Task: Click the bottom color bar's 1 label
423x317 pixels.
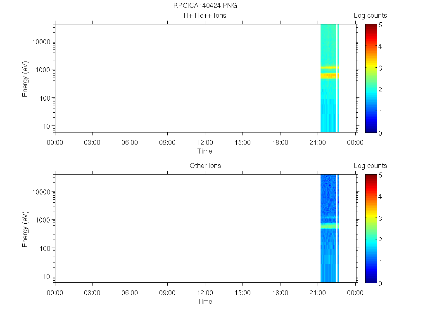Action: click(x=380, y=262)
